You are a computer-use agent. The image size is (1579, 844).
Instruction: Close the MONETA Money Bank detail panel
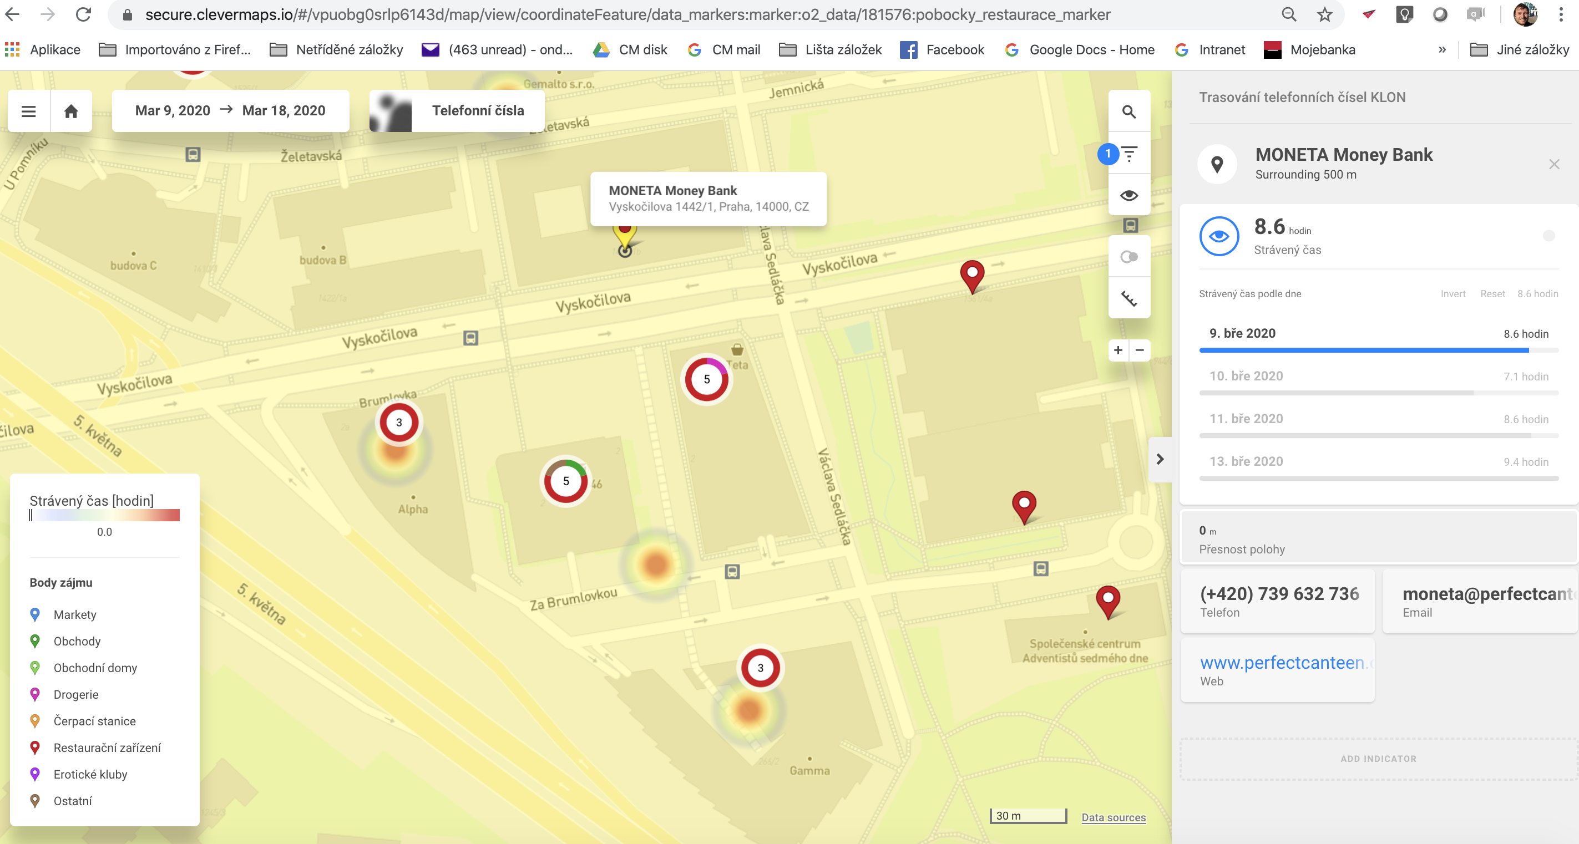1554,164
